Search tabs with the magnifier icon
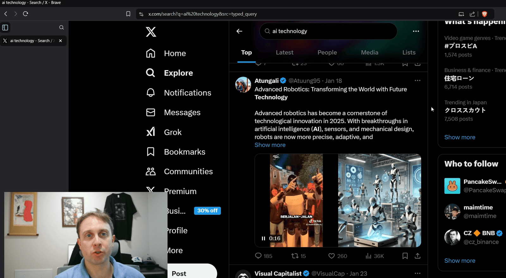This screenshot has height=278, width=506. tap(61, 27)
